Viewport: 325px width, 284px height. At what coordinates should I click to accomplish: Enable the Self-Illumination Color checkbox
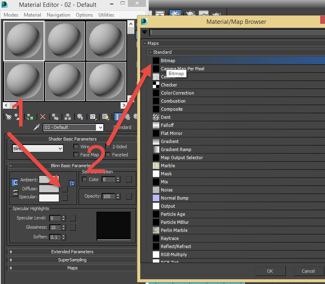coord(84,179)
